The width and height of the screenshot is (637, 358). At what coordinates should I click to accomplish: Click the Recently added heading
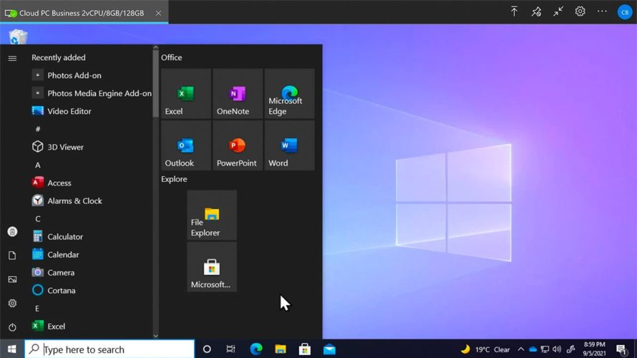point(59,57)
